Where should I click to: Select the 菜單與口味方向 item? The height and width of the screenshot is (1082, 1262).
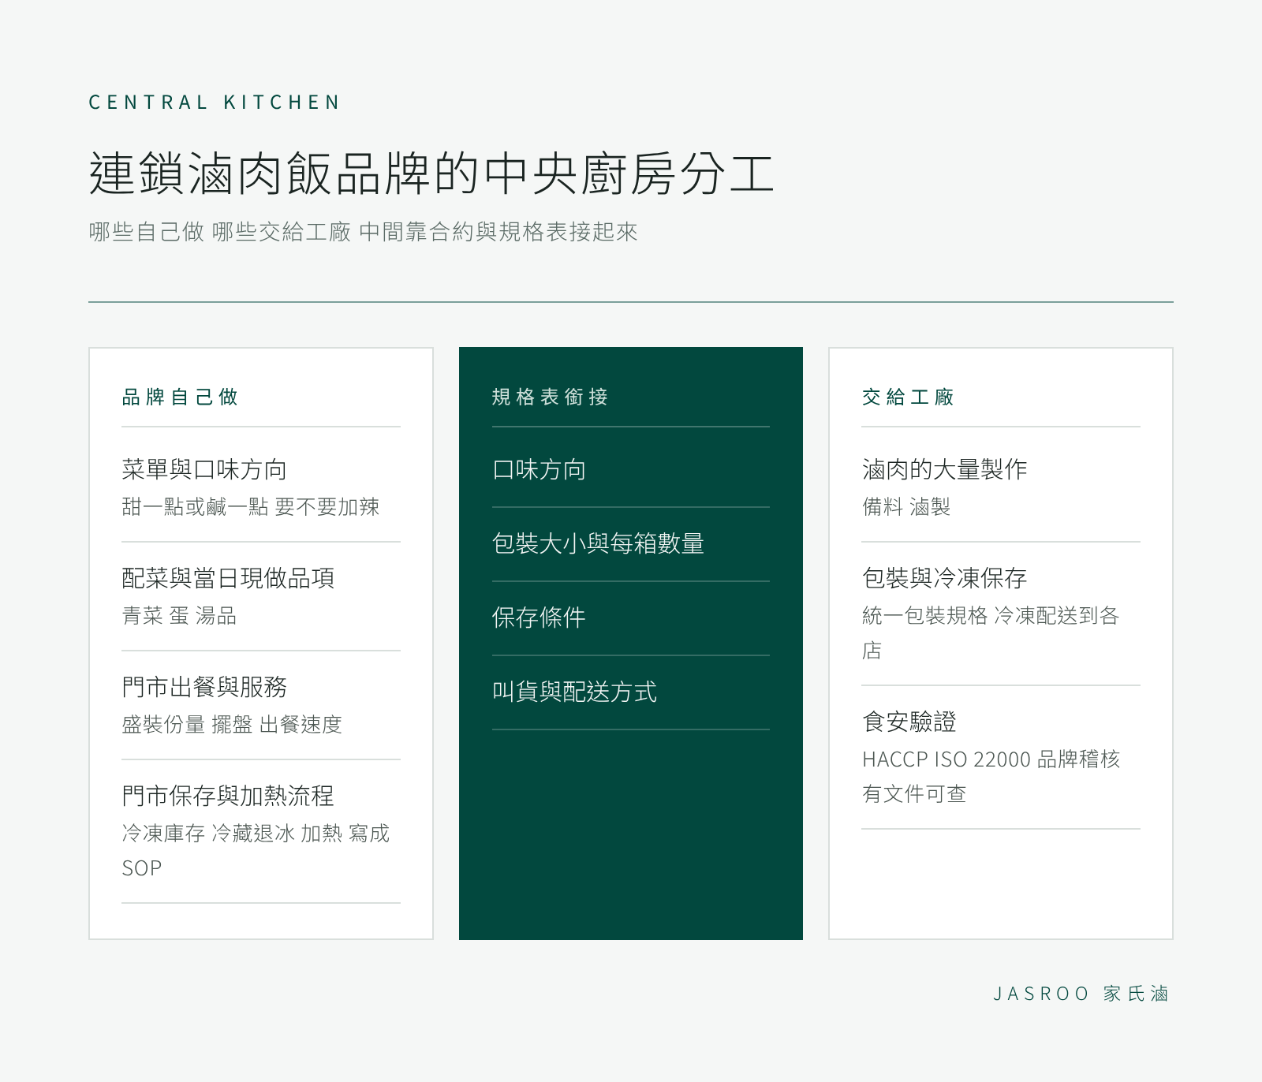(204, 470)
